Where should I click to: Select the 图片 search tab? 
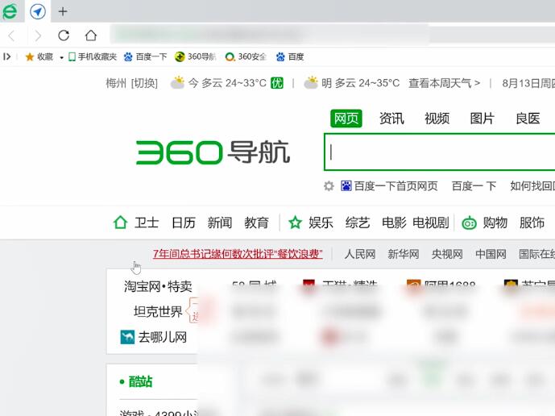tap(482, 119)
